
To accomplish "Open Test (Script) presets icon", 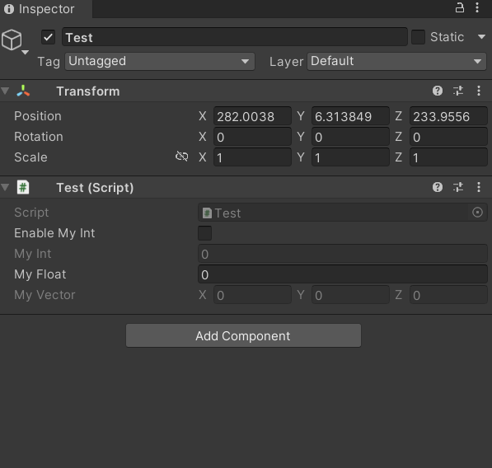I will click(x=457, y=187).
